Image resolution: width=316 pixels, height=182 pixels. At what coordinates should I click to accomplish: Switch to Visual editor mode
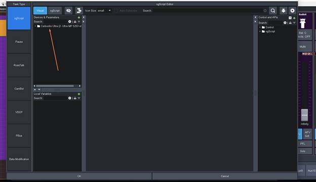(40, 11)
